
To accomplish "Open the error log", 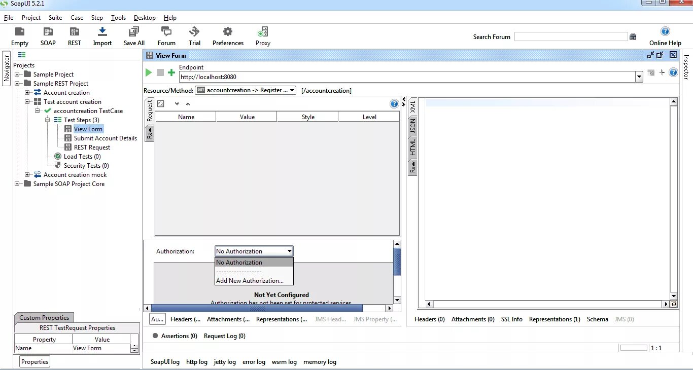I will (x=254, y=362).
